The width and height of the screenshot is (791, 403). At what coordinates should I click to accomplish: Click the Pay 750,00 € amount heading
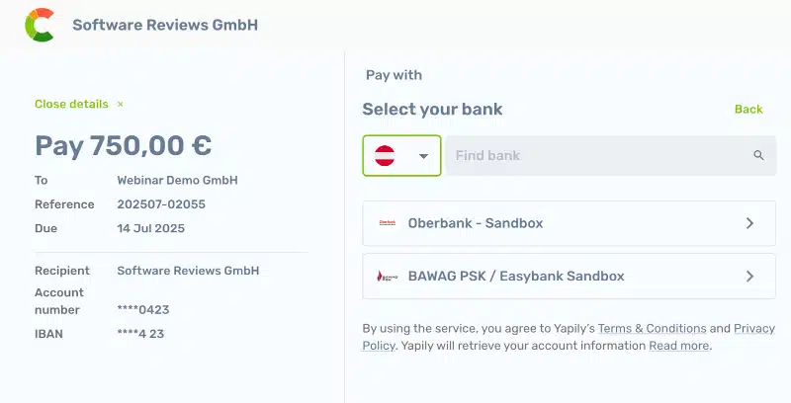(123, 146)
